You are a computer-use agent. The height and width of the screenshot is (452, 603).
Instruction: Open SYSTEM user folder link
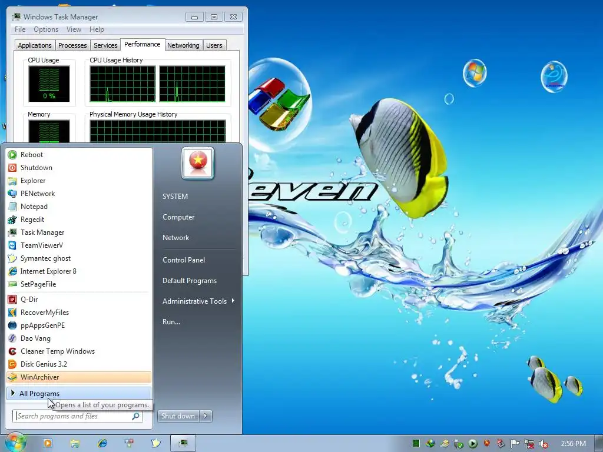(x=175, y=197)
